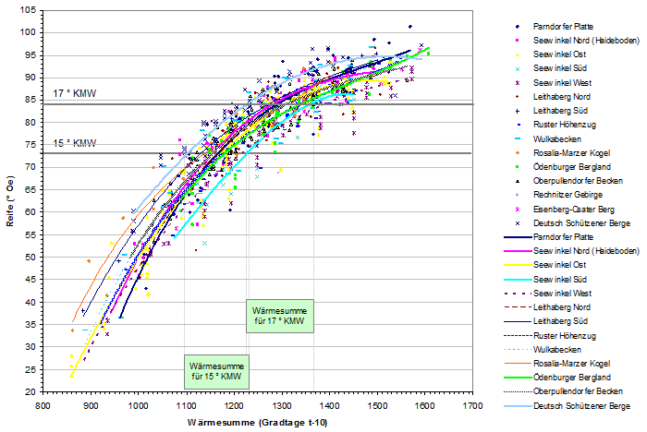The image size is (647, 432).
Task: Click the x-axis title 'Wärmesumme (Gradtage t-10)'
Action: [258, 423]
